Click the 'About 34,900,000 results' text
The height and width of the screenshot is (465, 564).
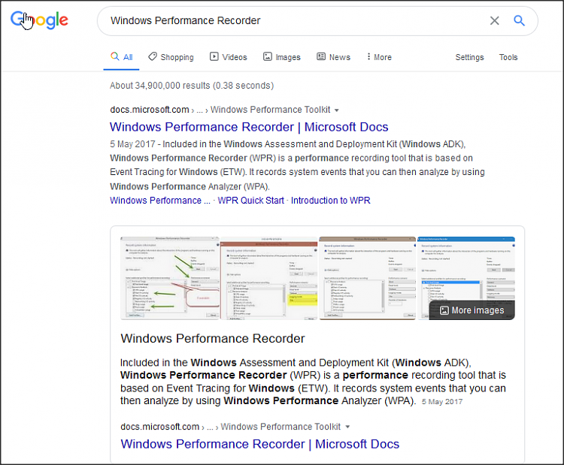tap(192, 86)
